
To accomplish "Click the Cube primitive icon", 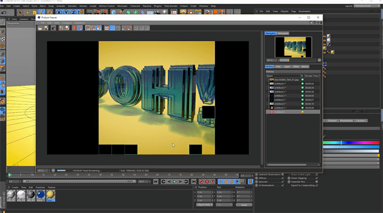I will click(114, 12).
